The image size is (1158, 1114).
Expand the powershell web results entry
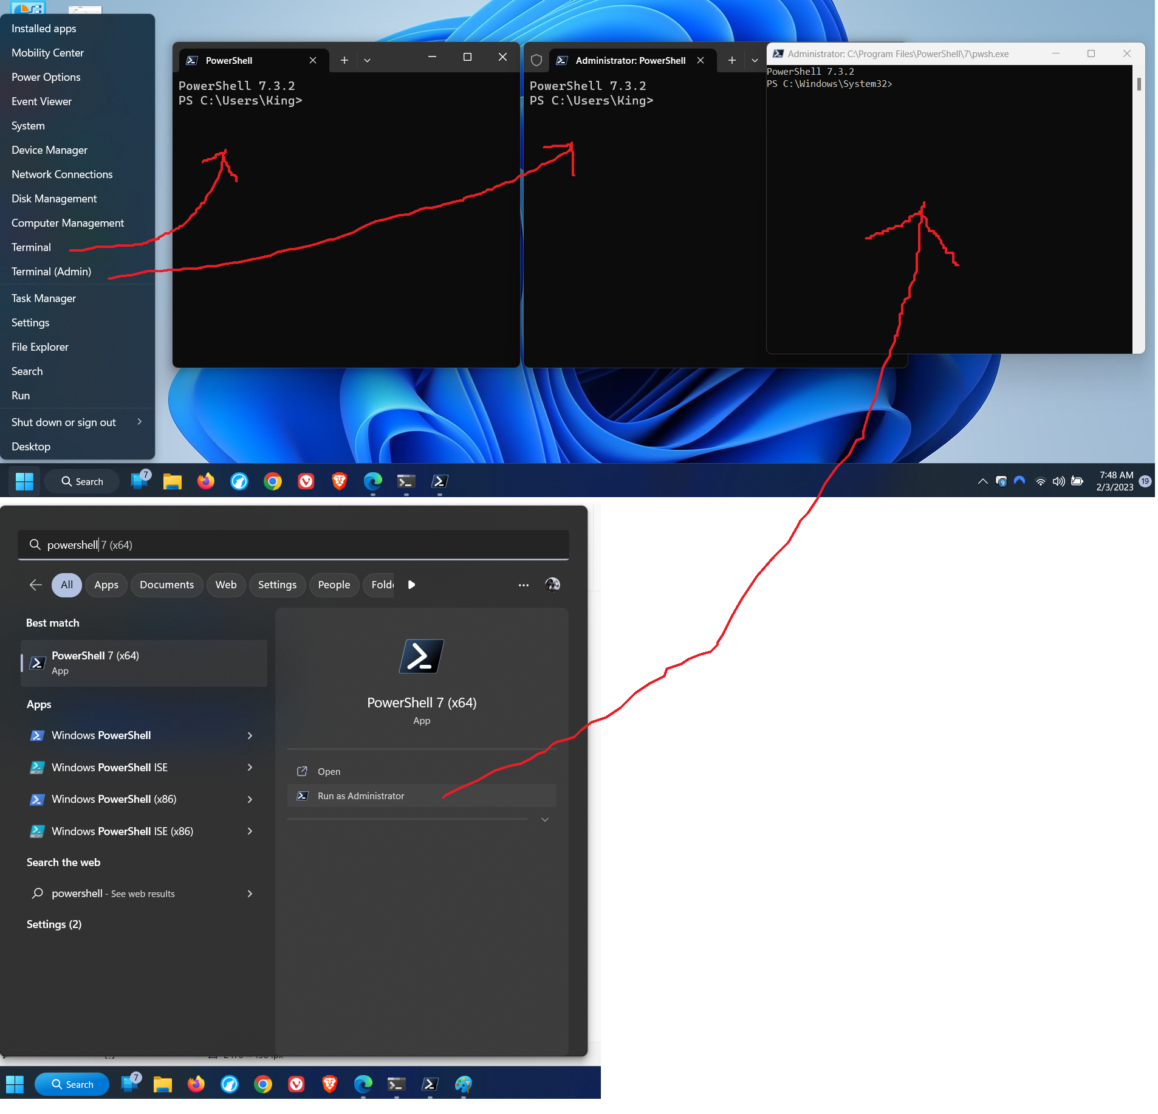(250, 893)
